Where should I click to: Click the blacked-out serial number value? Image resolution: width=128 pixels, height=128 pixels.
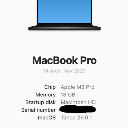tap(77, 109)
